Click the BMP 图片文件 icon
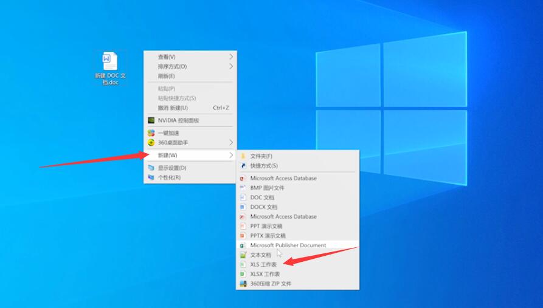The height and width of the screenshot is (308, 543). pos(243,188)
